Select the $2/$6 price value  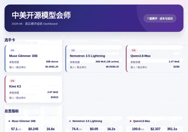[176, 67]
